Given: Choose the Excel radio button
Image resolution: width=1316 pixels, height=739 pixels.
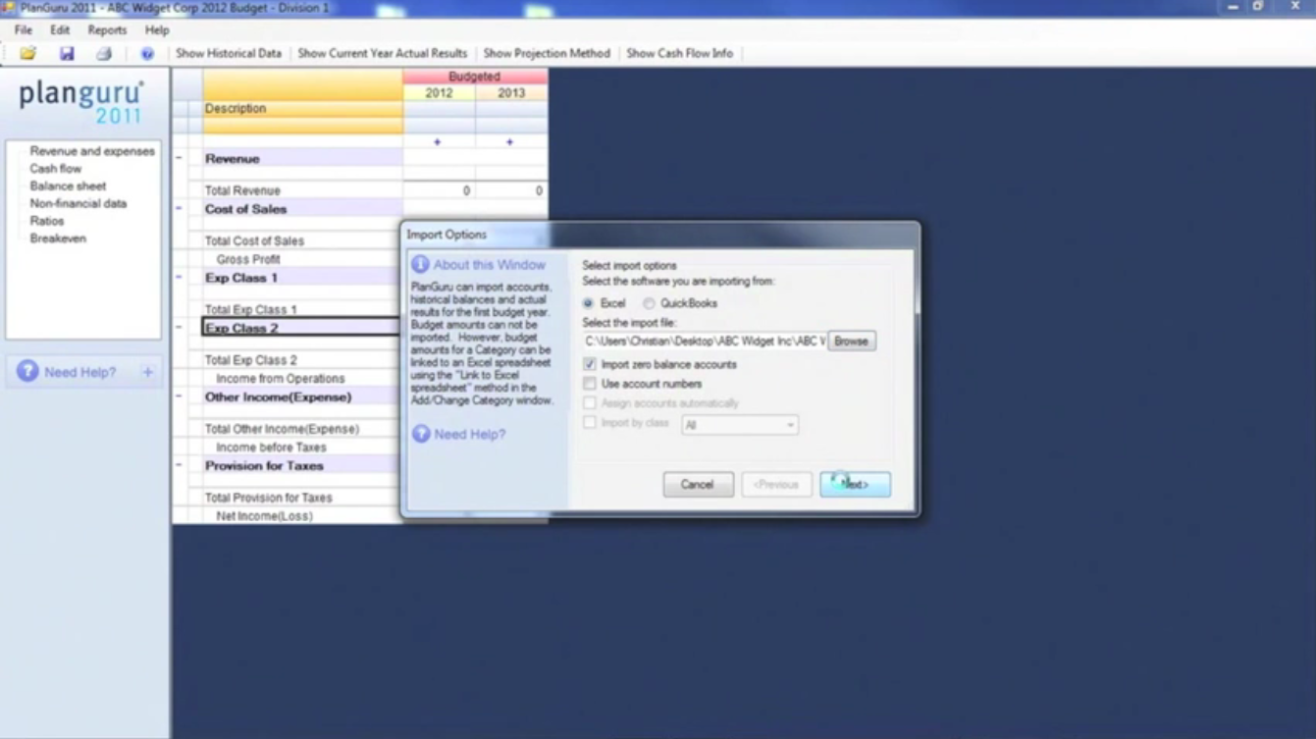Looking at the screenshot, I should [x=588, y=303].
